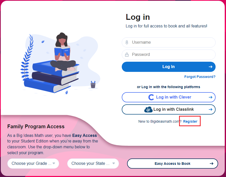Focus the Username input field

click(x=169, y=42)
